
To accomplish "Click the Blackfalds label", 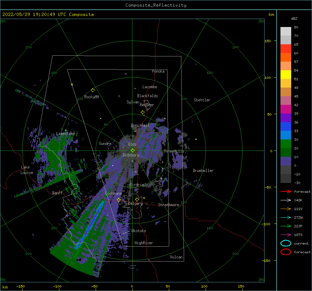I will point(147,96).
